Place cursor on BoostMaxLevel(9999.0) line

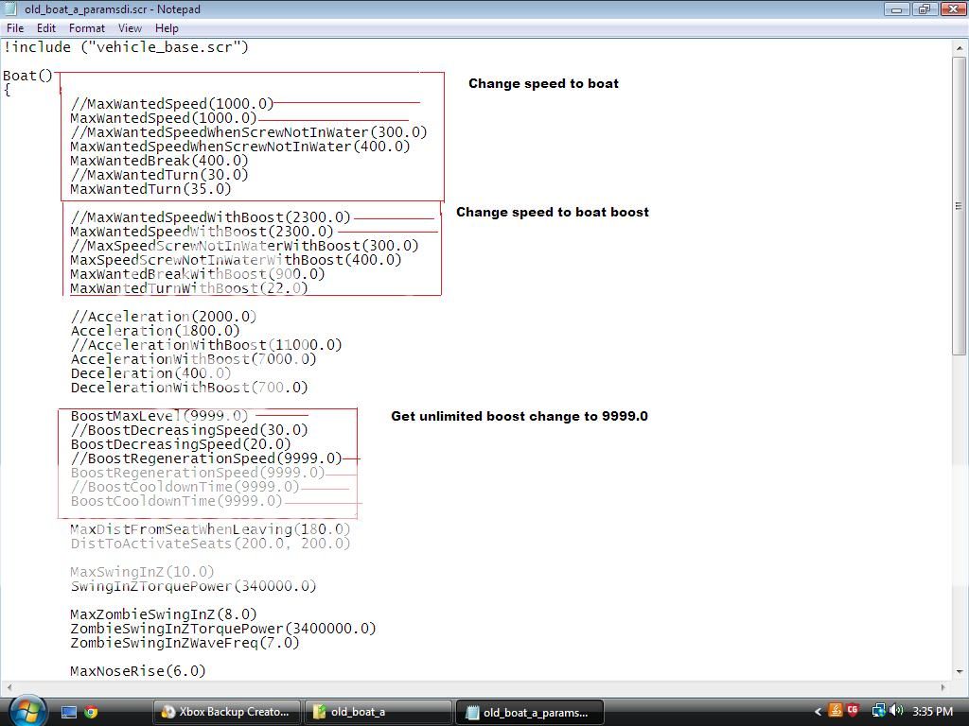click(159, 416)
